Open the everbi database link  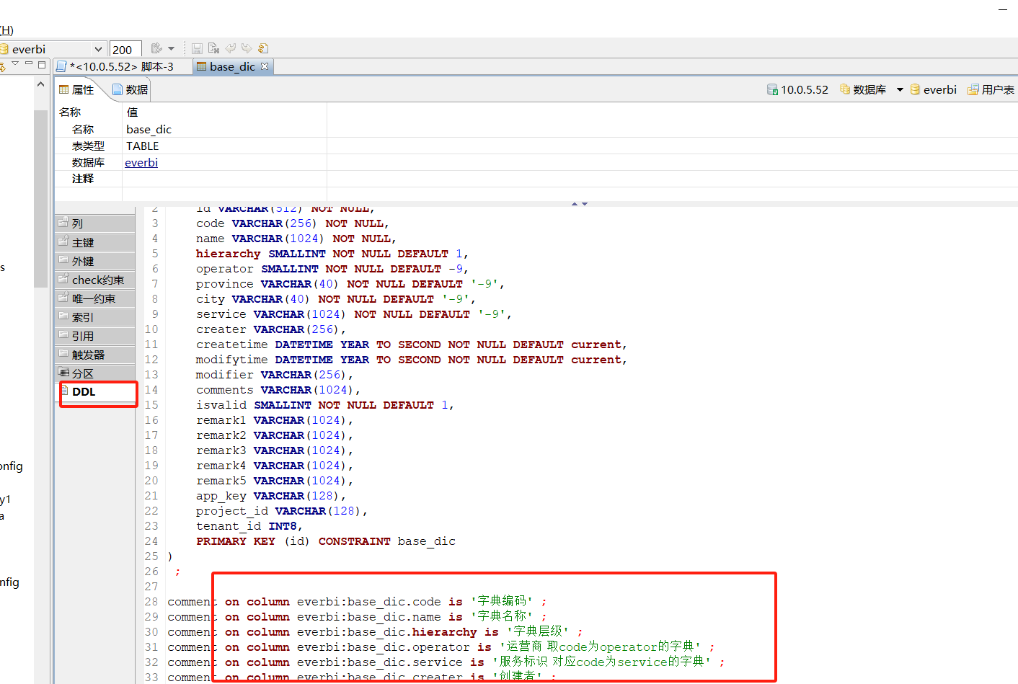[141, 162]
